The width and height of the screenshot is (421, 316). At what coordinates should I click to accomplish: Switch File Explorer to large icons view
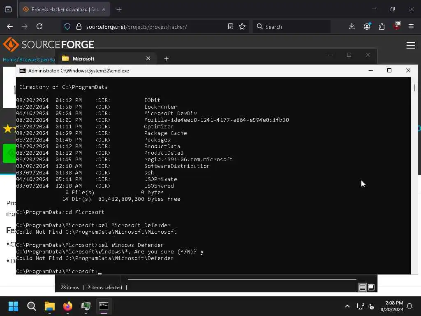(371, 287)
